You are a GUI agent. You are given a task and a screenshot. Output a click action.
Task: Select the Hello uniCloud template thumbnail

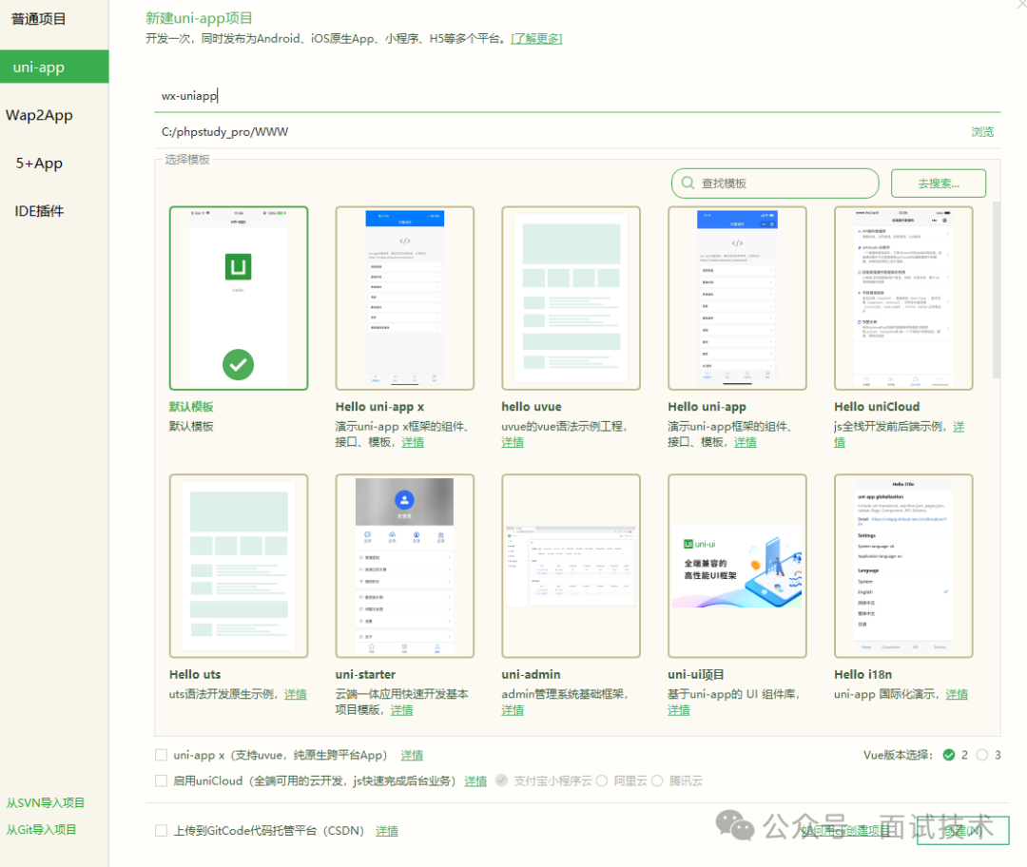904,299
